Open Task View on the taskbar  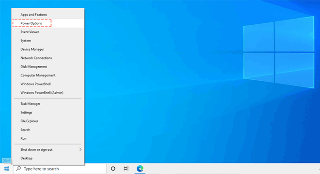pyautogui.click(x=126, y=169)
